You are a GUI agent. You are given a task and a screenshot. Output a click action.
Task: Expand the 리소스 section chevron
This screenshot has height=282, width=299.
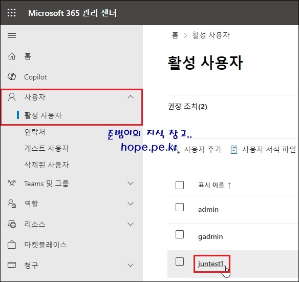(131, 224)
